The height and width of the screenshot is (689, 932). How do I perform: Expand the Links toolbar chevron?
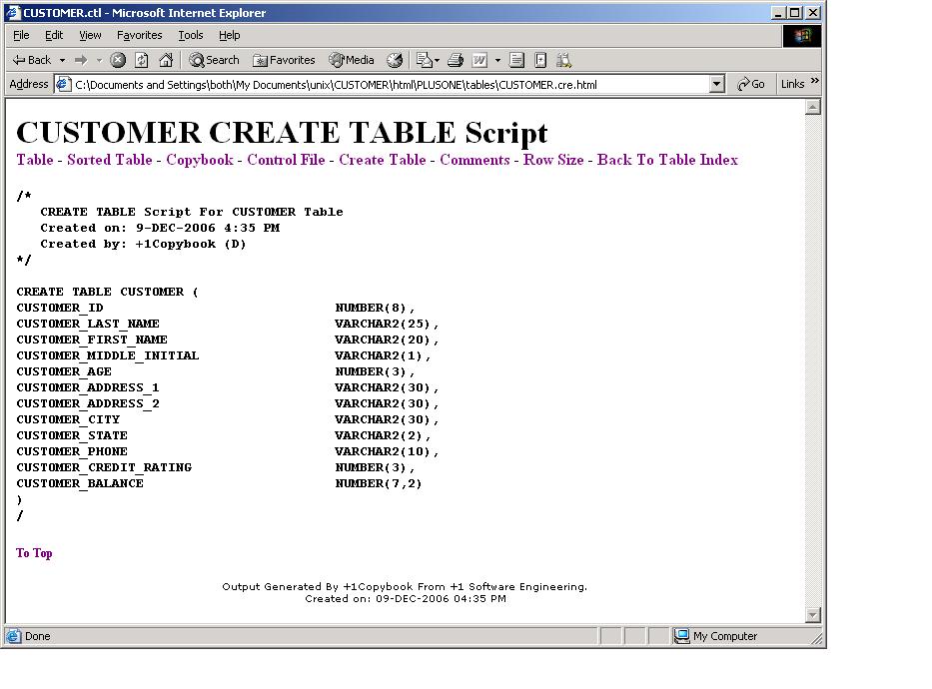pos(815,81)
